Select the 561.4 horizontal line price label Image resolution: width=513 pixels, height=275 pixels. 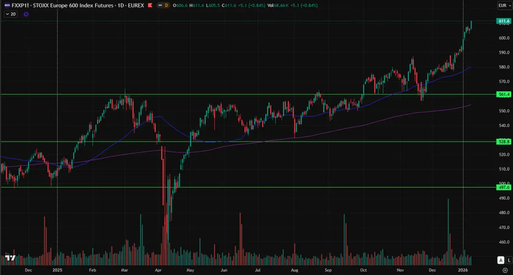point(503,94)
